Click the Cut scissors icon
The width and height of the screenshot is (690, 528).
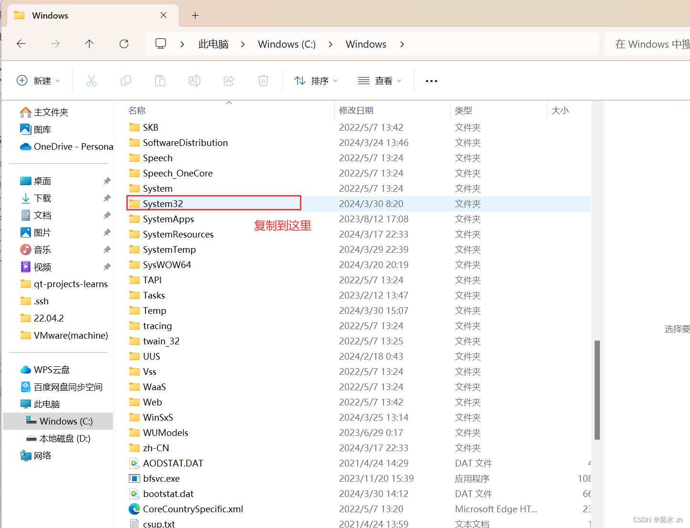click(x=92, y=81)
